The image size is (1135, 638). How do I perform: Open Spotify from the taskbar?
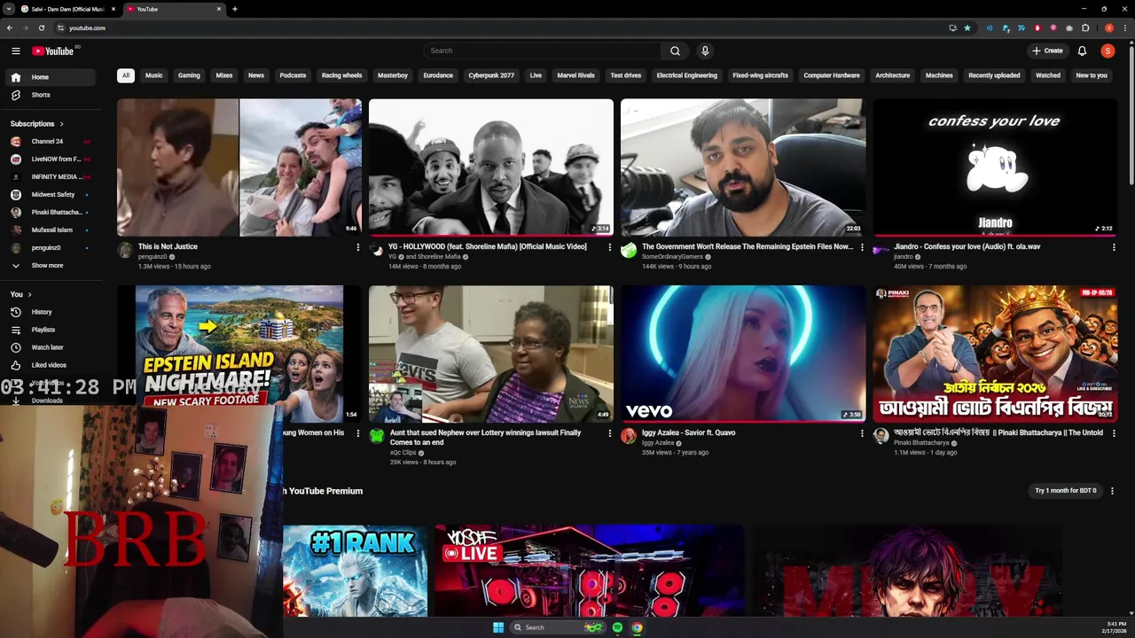pos(617,627)
